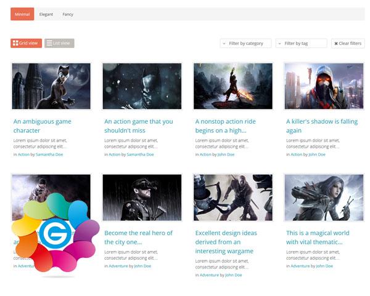Open 'Excellent design ideas derived' article
370x296 pixels.
(226, 242)
